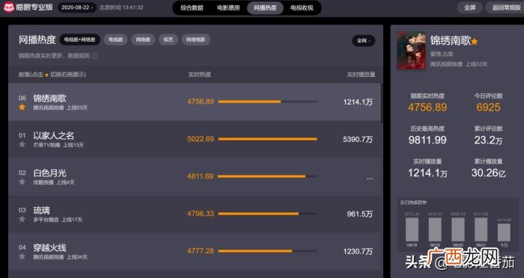This screenshot has width=524, height=278.
Task: Click the 今日 bar in trend chart
Action: (x=504, y=232)
